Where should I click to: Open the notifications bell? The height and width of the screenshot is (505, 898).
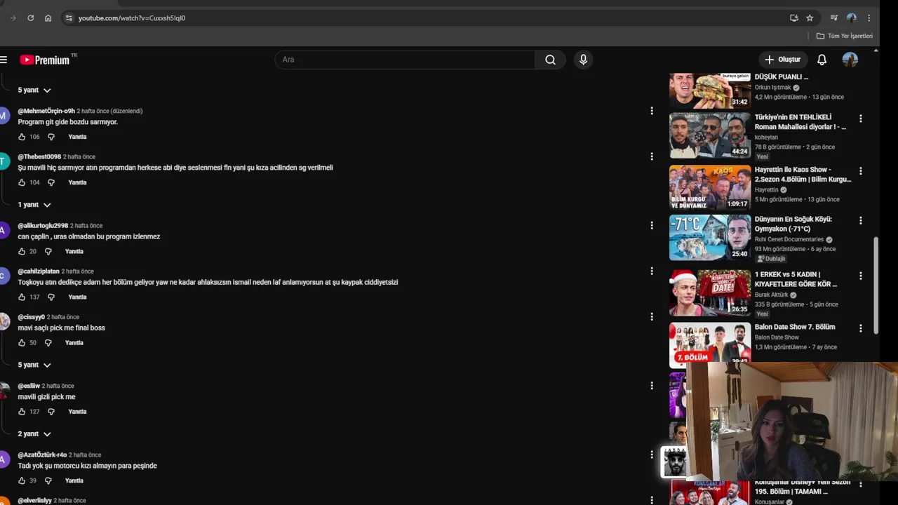coord(822,60)
